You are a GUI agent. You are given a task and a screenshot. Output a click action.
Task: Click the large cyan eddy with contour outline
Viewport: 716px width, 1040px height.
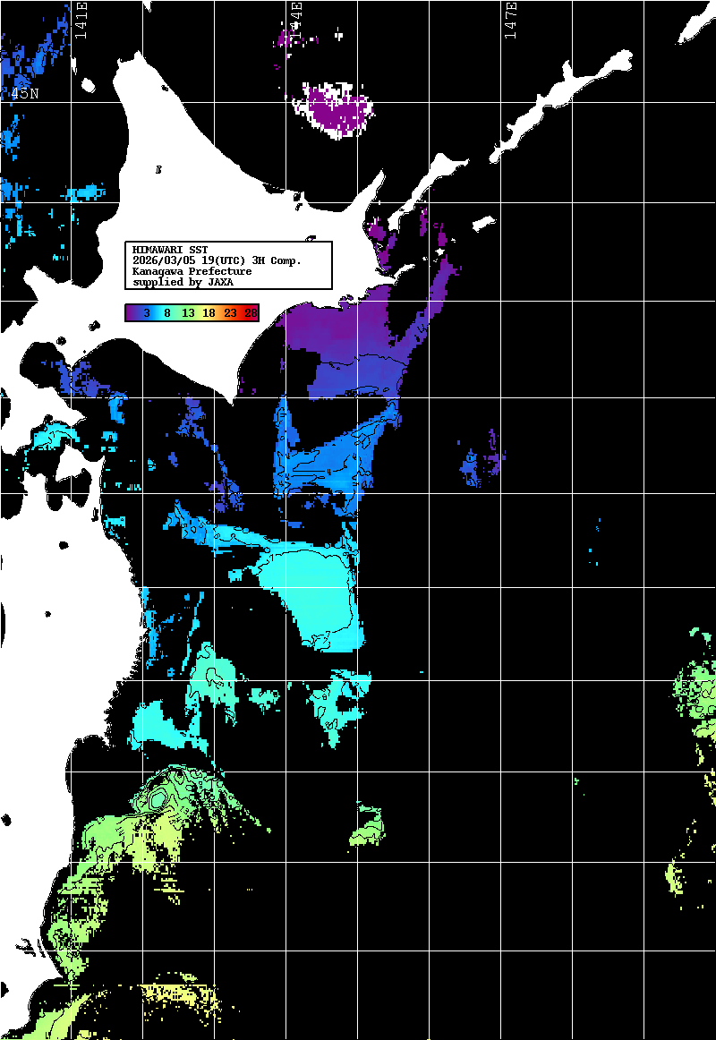point(309,586)
